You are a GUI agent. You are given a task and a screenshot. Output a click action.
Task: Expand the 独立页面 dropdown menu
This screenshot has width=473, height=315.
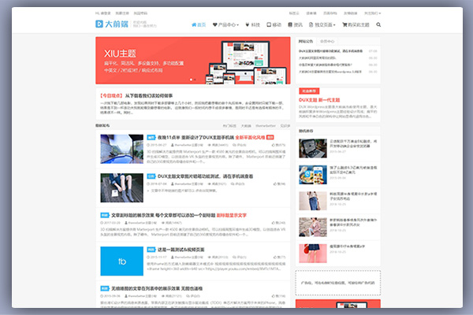pyautogui.click(x=322, y=24)
